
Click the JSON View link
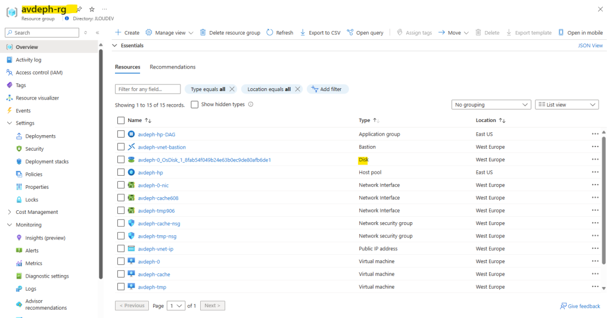590,45
